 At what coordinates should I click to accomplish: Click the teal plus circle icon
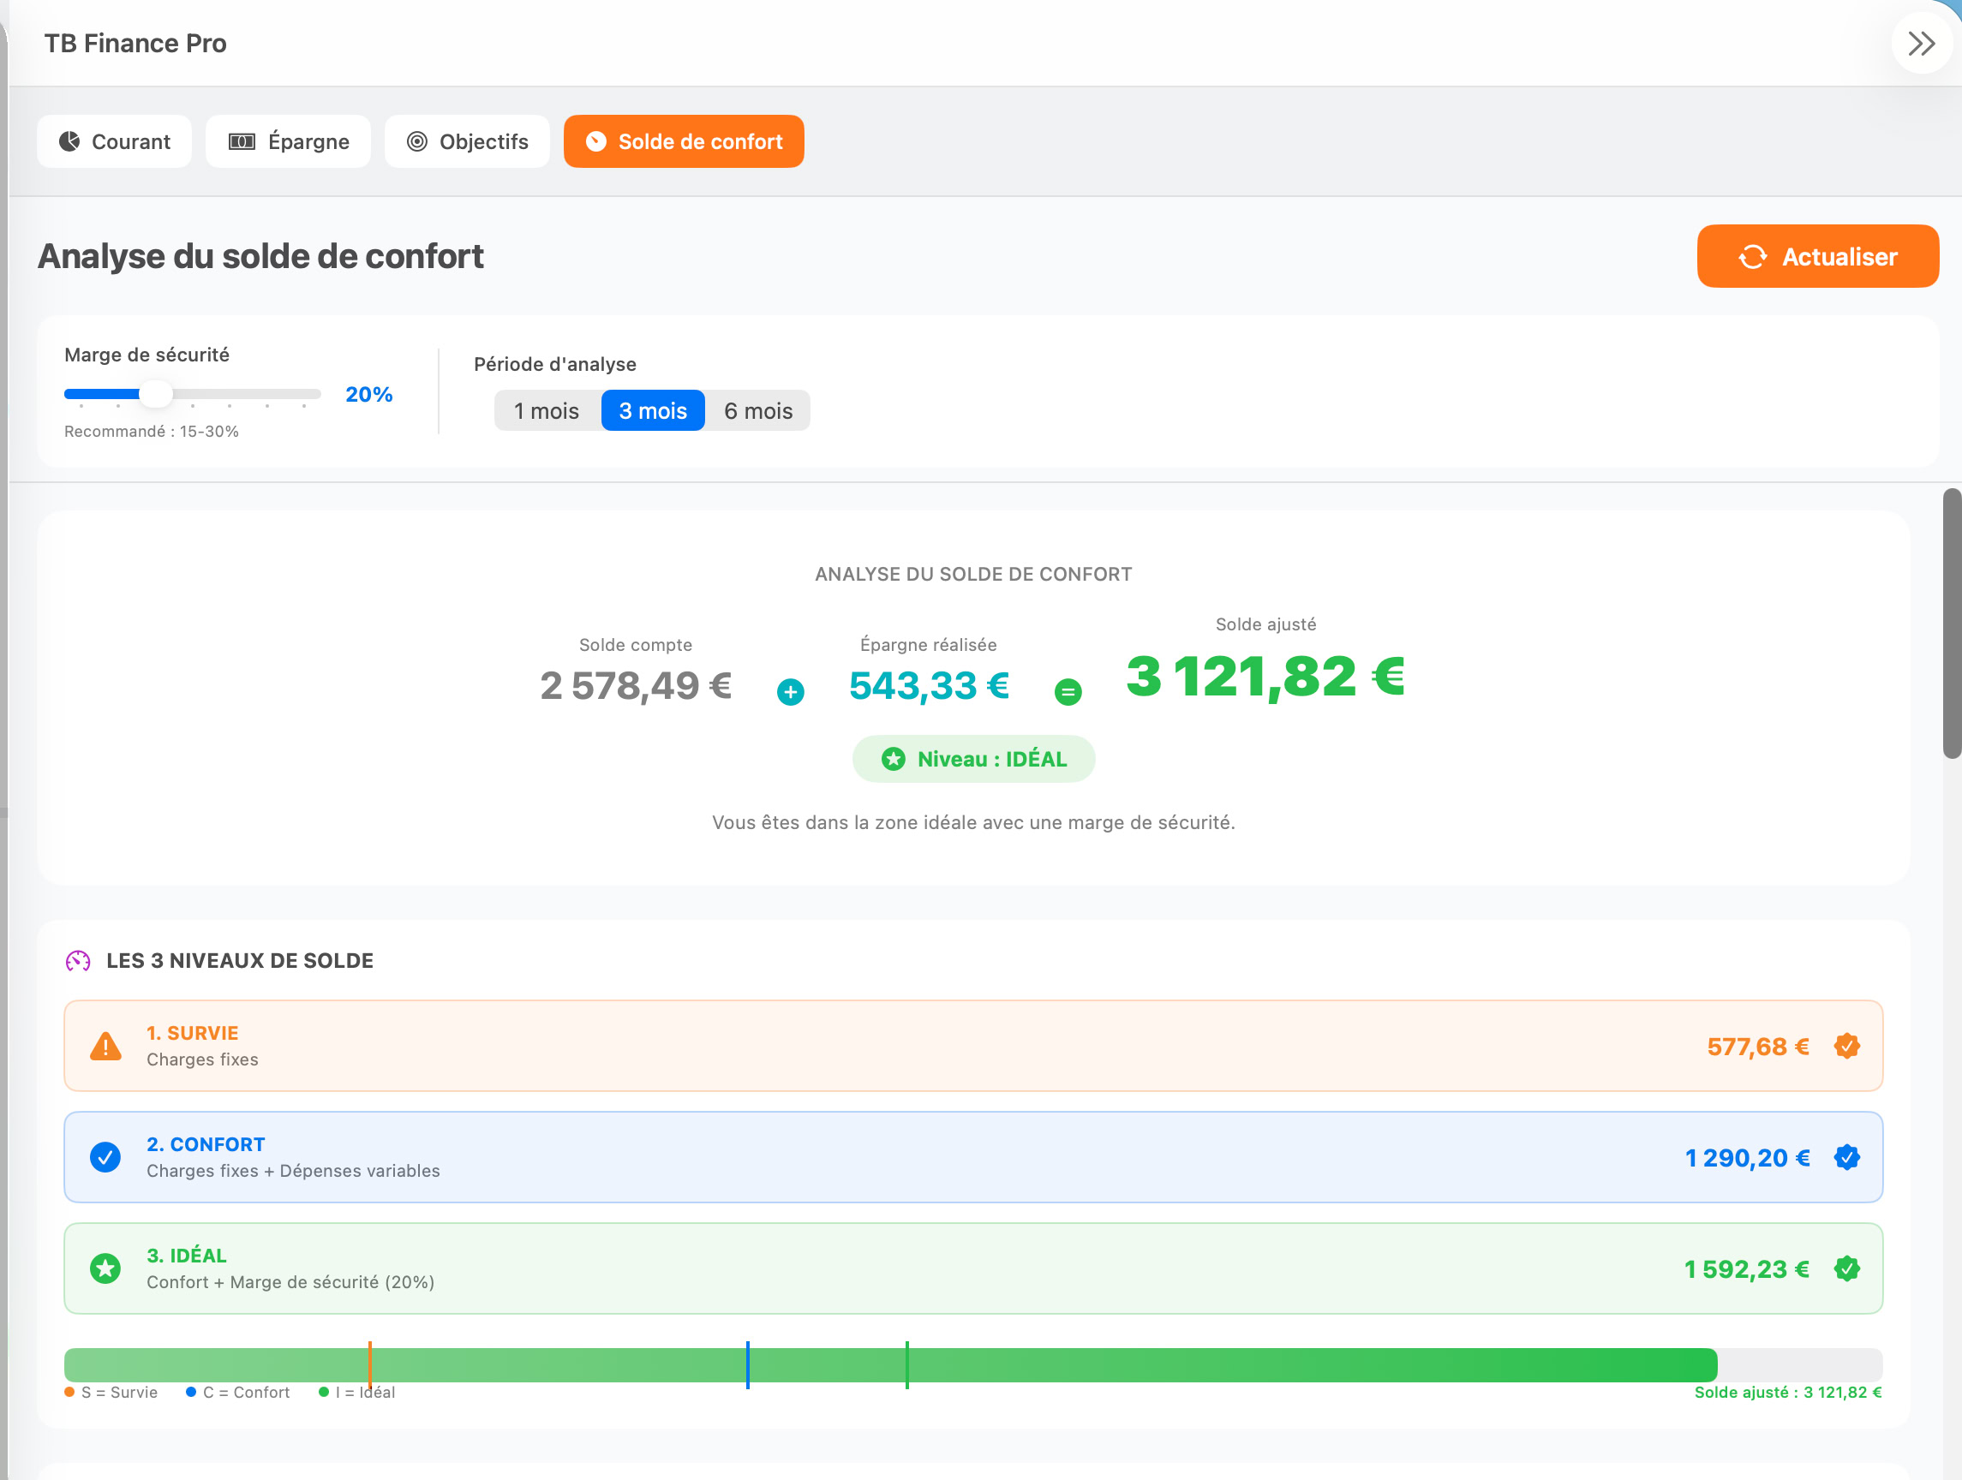pyautogui.click(x=790, y=692)
